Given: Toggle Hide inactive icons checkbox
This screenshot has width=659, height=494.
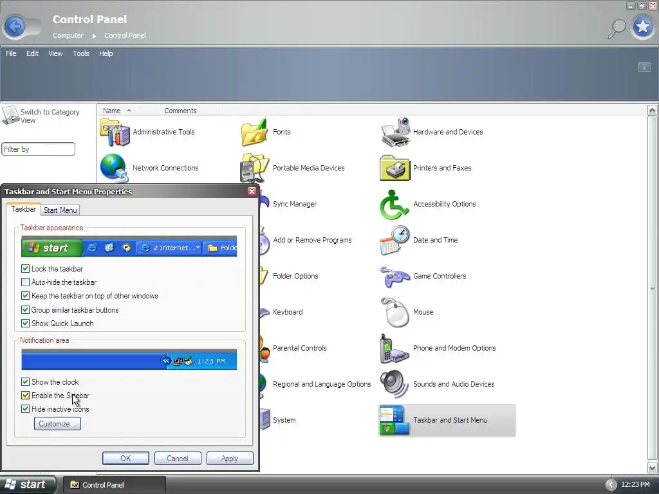Looking at the screenshot, I should pyautogui.click(x=25, y=408).
